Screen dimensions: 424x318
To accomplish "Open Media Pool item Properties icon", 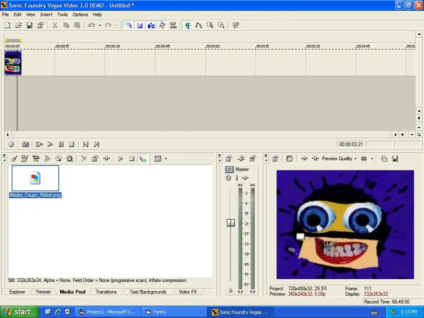I will [x=95, y=159].
